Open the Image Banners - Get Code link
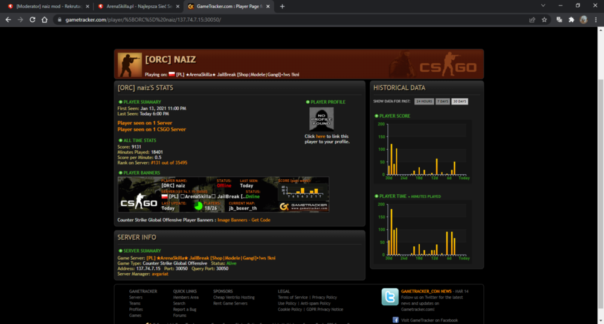Screen dimensions: 604x324 [x=244, y=220]
